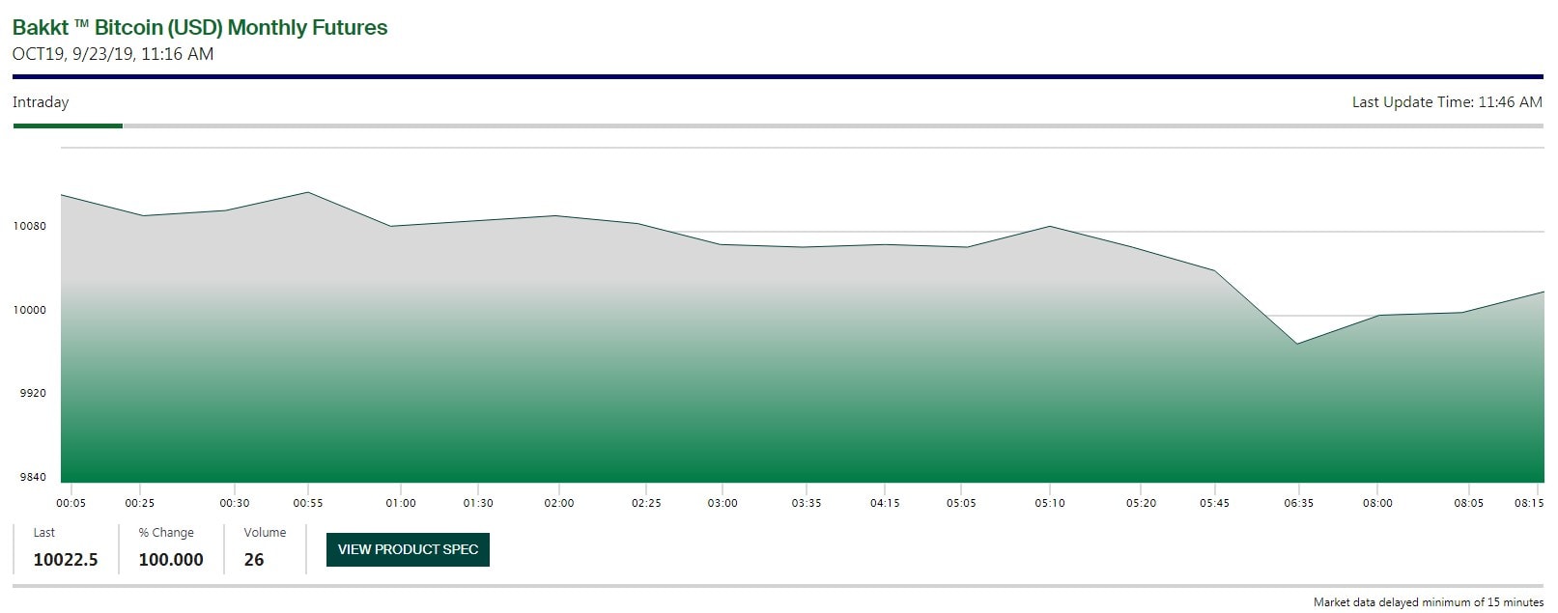This screenshot has width=1558, height=613.
Task: Click the 9840 y-axis label
Action: [33, 477]
